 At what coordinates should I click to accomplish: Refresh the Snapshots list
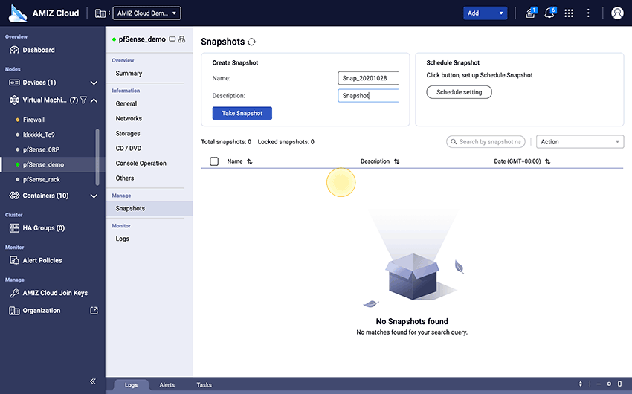point(252,42)
